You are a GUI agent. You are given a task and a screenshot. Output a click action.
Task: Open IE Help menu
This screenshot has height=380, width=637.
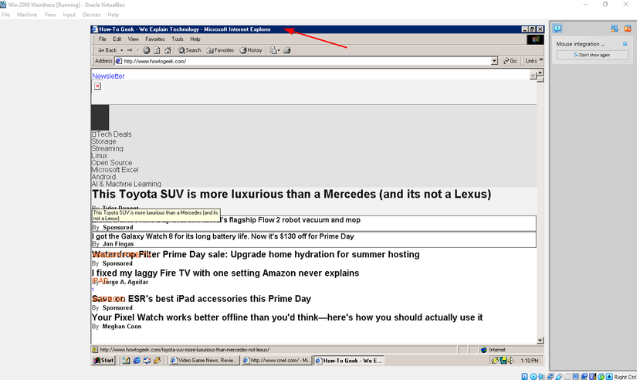pos(195,39)
